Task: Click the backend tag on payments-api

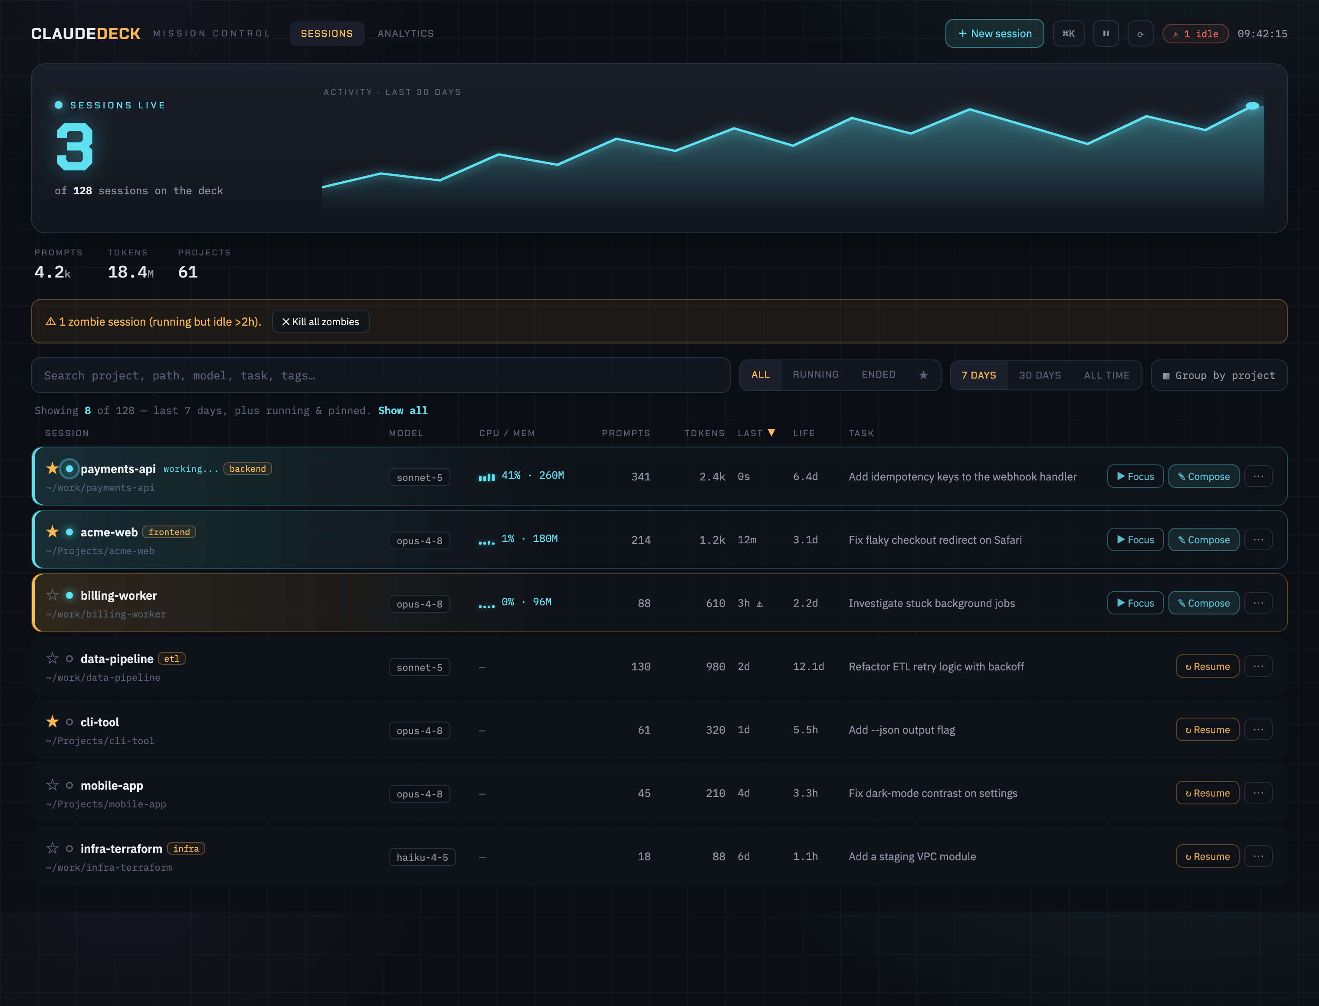Action: (247, 468)
